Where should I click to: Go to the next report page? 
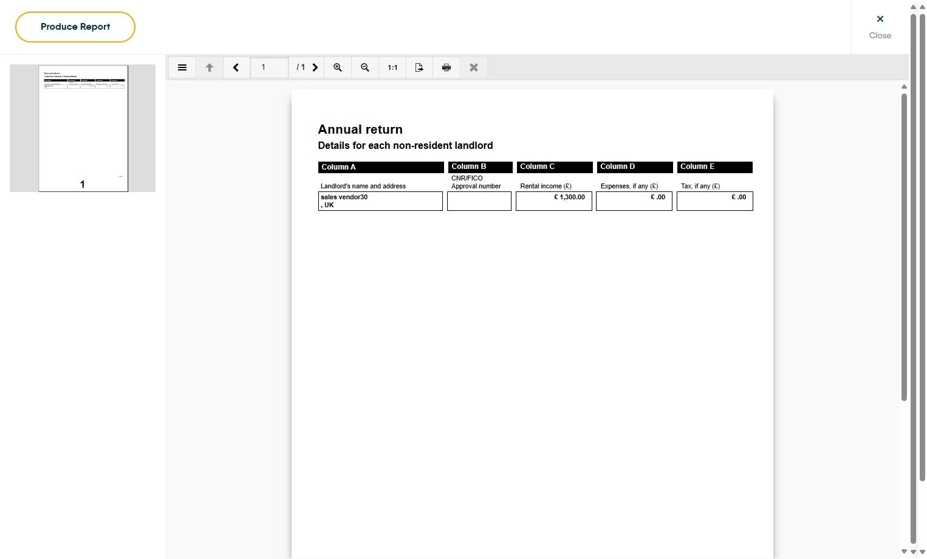click(x=315, y=67)
